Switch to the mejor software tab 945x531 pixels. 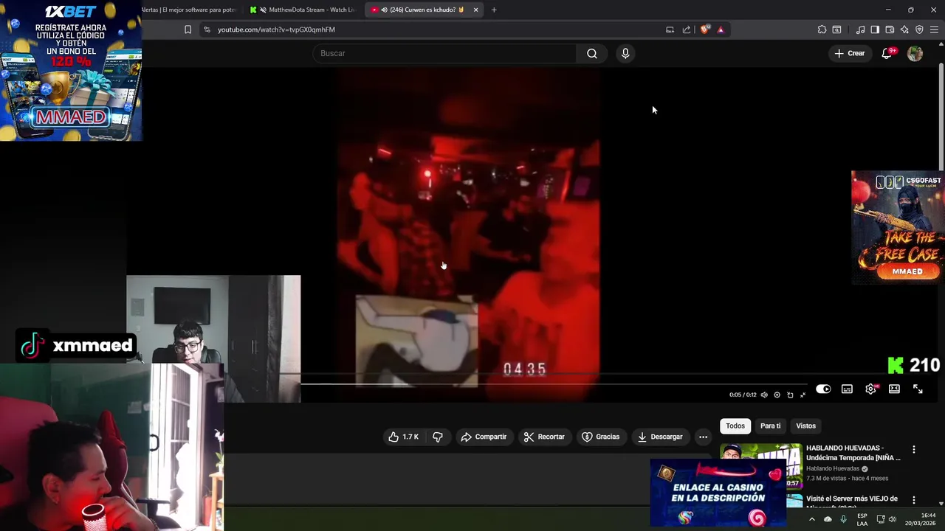pos(188,10)
